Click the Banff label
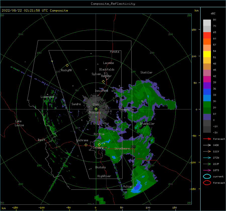 click(41, 140)
